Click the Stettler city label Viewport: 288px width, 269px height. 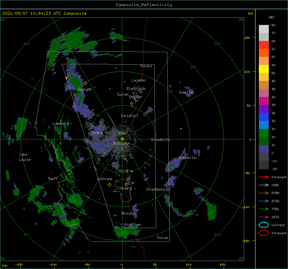(186, 92)
